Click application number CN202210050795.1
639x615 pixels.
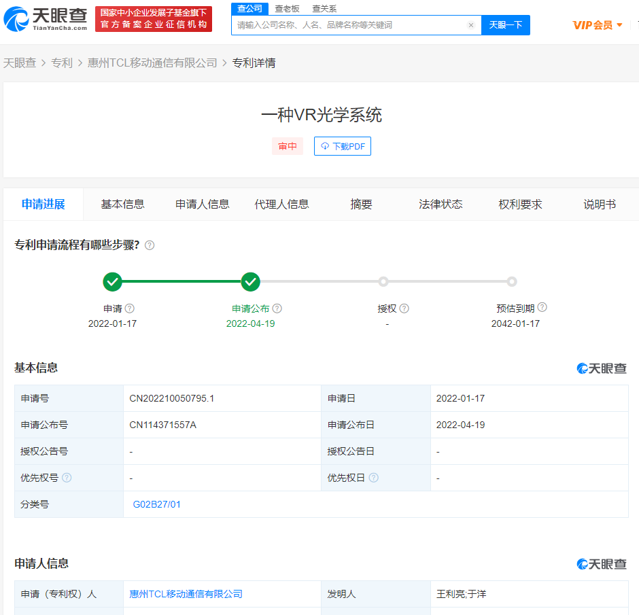[171, 398]
